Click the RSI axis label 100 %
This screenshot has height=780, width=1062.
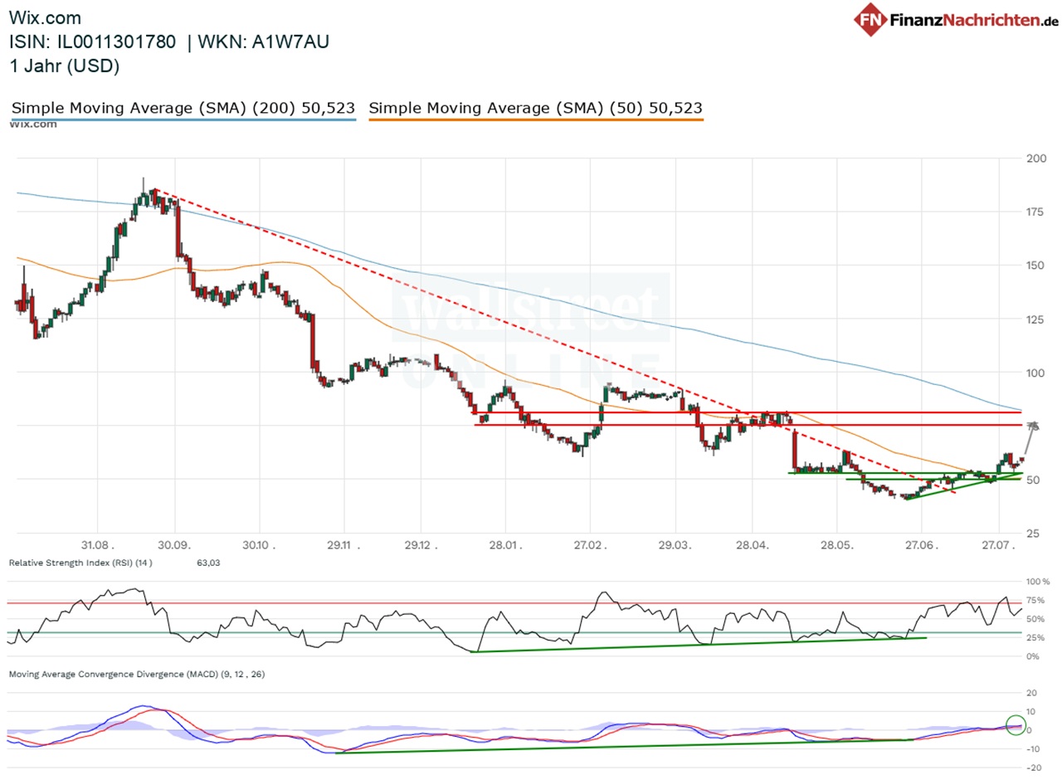coord(1038,582)
